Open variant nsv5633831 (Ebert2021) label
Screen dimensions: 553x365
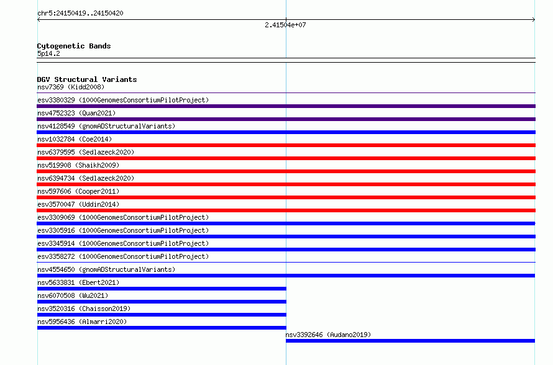click(x=78, y=282)
